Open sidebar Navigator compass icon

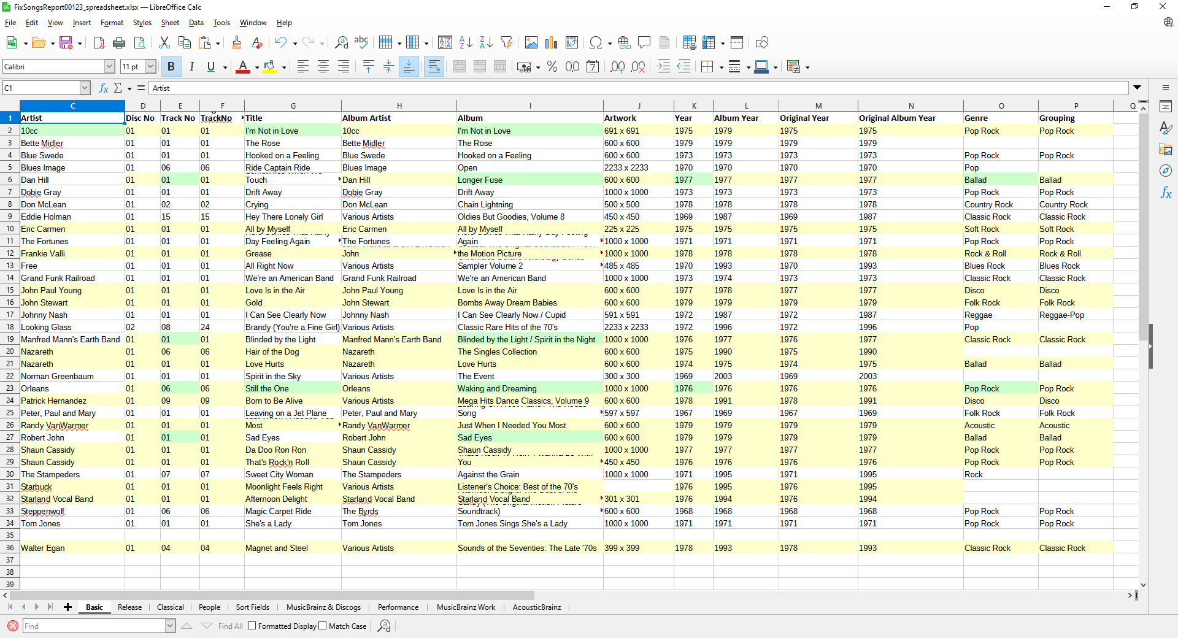pos(1166,171)
